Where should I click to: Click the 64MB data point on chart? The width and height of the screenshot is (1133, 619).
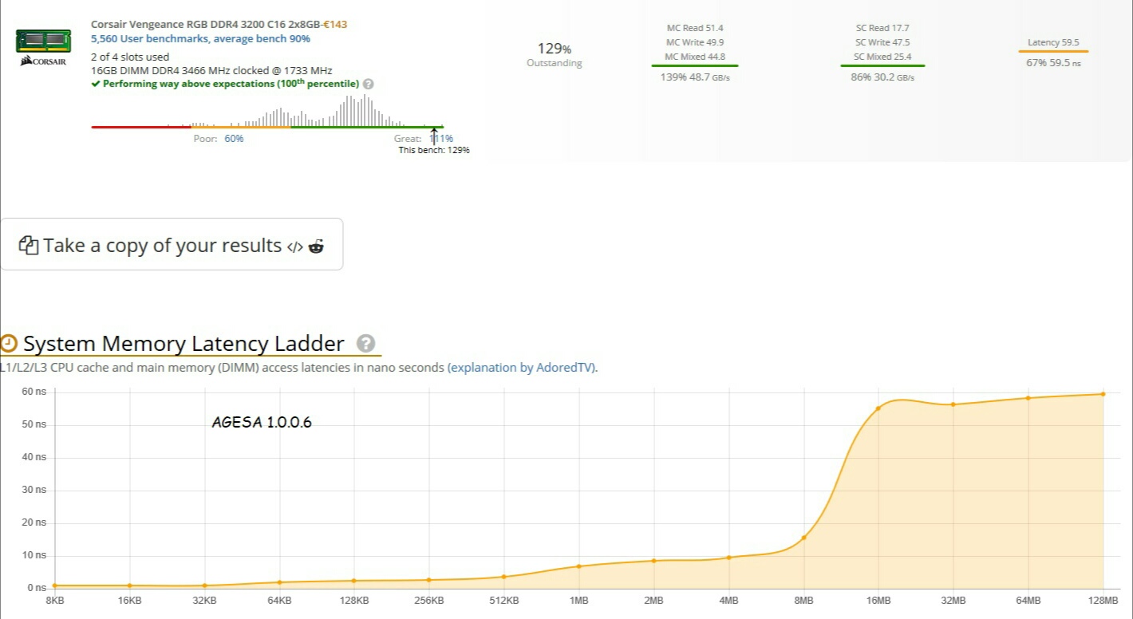1028,398
